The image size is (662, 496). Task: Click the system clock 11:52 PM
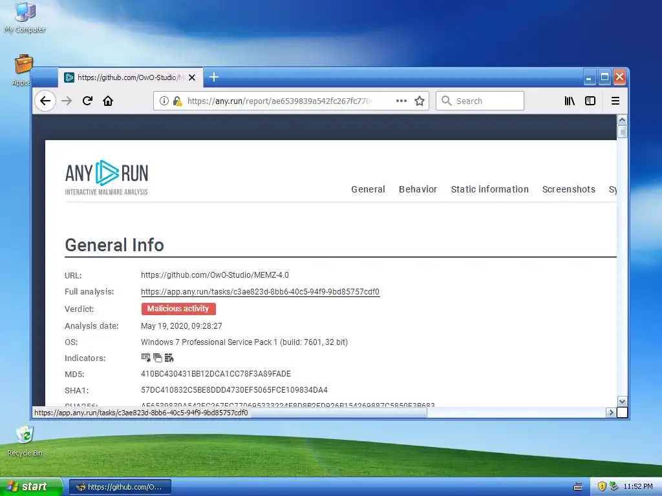pos(638,486)
